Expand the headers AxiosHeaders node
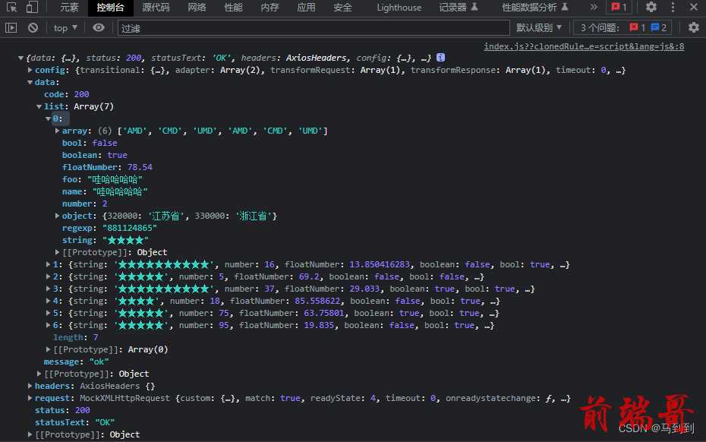This screenshot has height=442, width=706. coord(30,386)
